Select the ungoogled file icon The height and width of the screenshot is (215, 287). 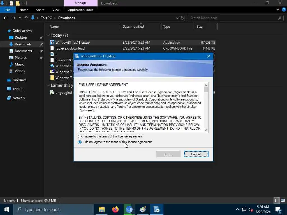coord(52,92)
